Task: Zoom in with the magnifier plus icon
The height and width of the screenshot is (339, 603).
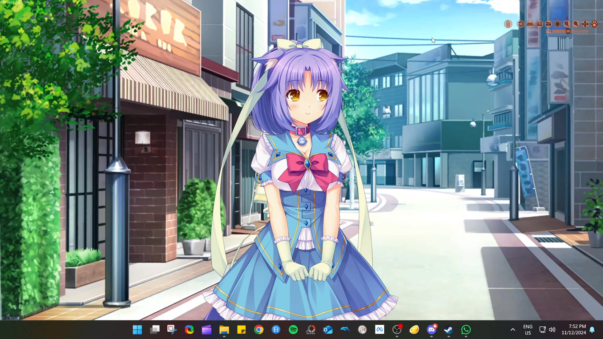Action: [567, 24]
